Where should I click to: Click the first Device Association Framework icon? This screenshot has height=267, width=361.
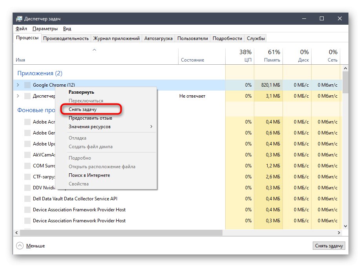pyautogui.click(x=27, y=209)
